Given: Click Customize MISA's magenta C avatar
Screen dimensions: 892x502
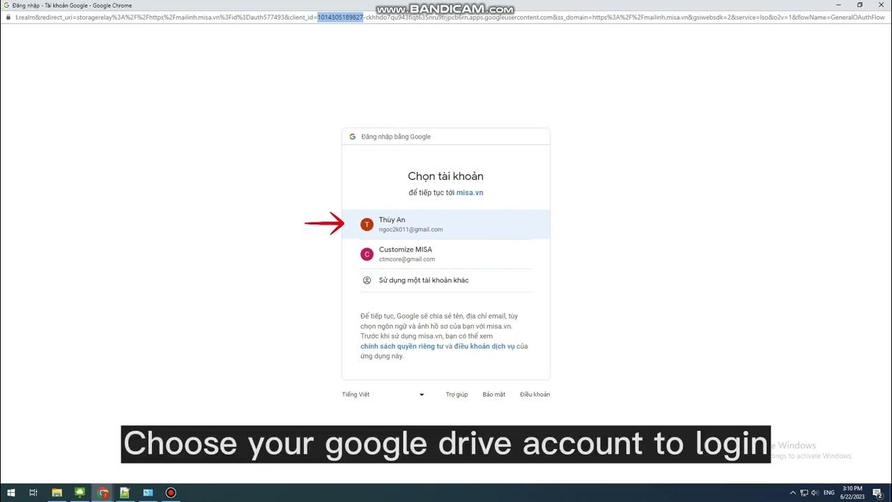Looking at the screenshot, I should [367, 254].
